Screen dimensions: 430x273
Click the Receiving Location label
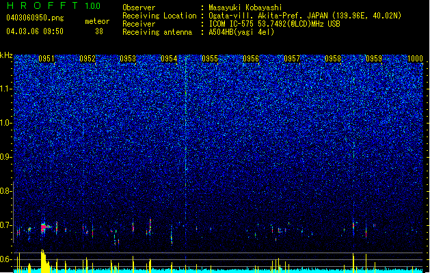pyautogui.click(x=159, y=16)
